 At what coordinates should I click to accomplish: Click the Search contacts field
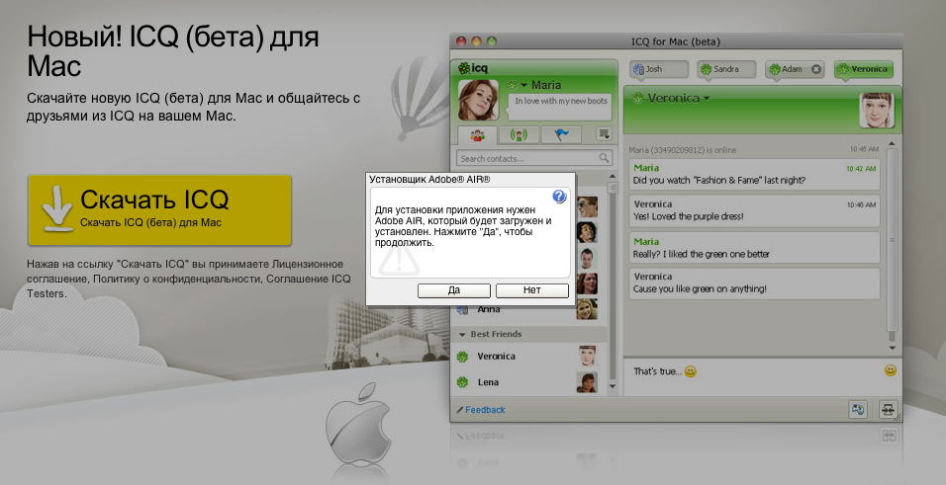(x=534, y=158)
